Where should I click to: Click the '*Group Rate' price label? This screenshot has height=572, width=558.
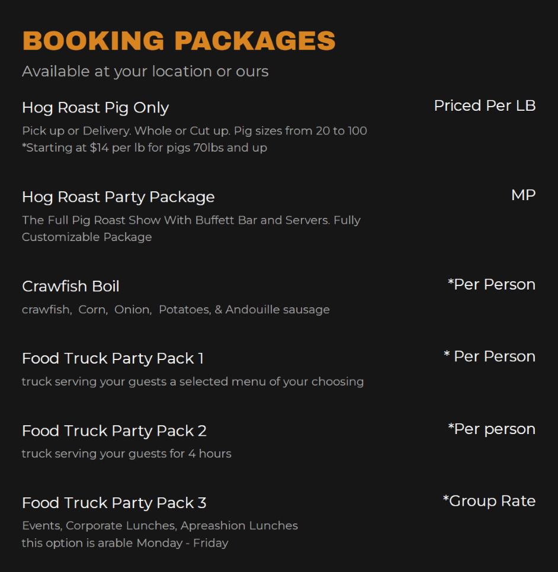point(489,502)
